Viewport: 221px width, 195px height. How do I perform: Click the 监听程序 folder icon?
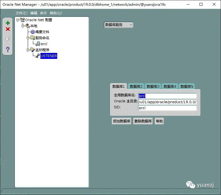click(33, 50)
